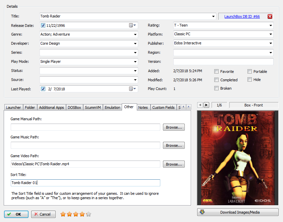The height and width of the screenshot is (222, 283).
Task: Set rating to five stars
Action: 89,214
